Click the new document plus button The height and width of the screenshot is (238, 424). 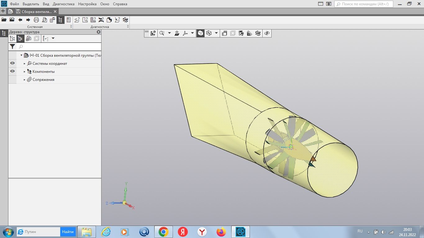pos(3,11)
